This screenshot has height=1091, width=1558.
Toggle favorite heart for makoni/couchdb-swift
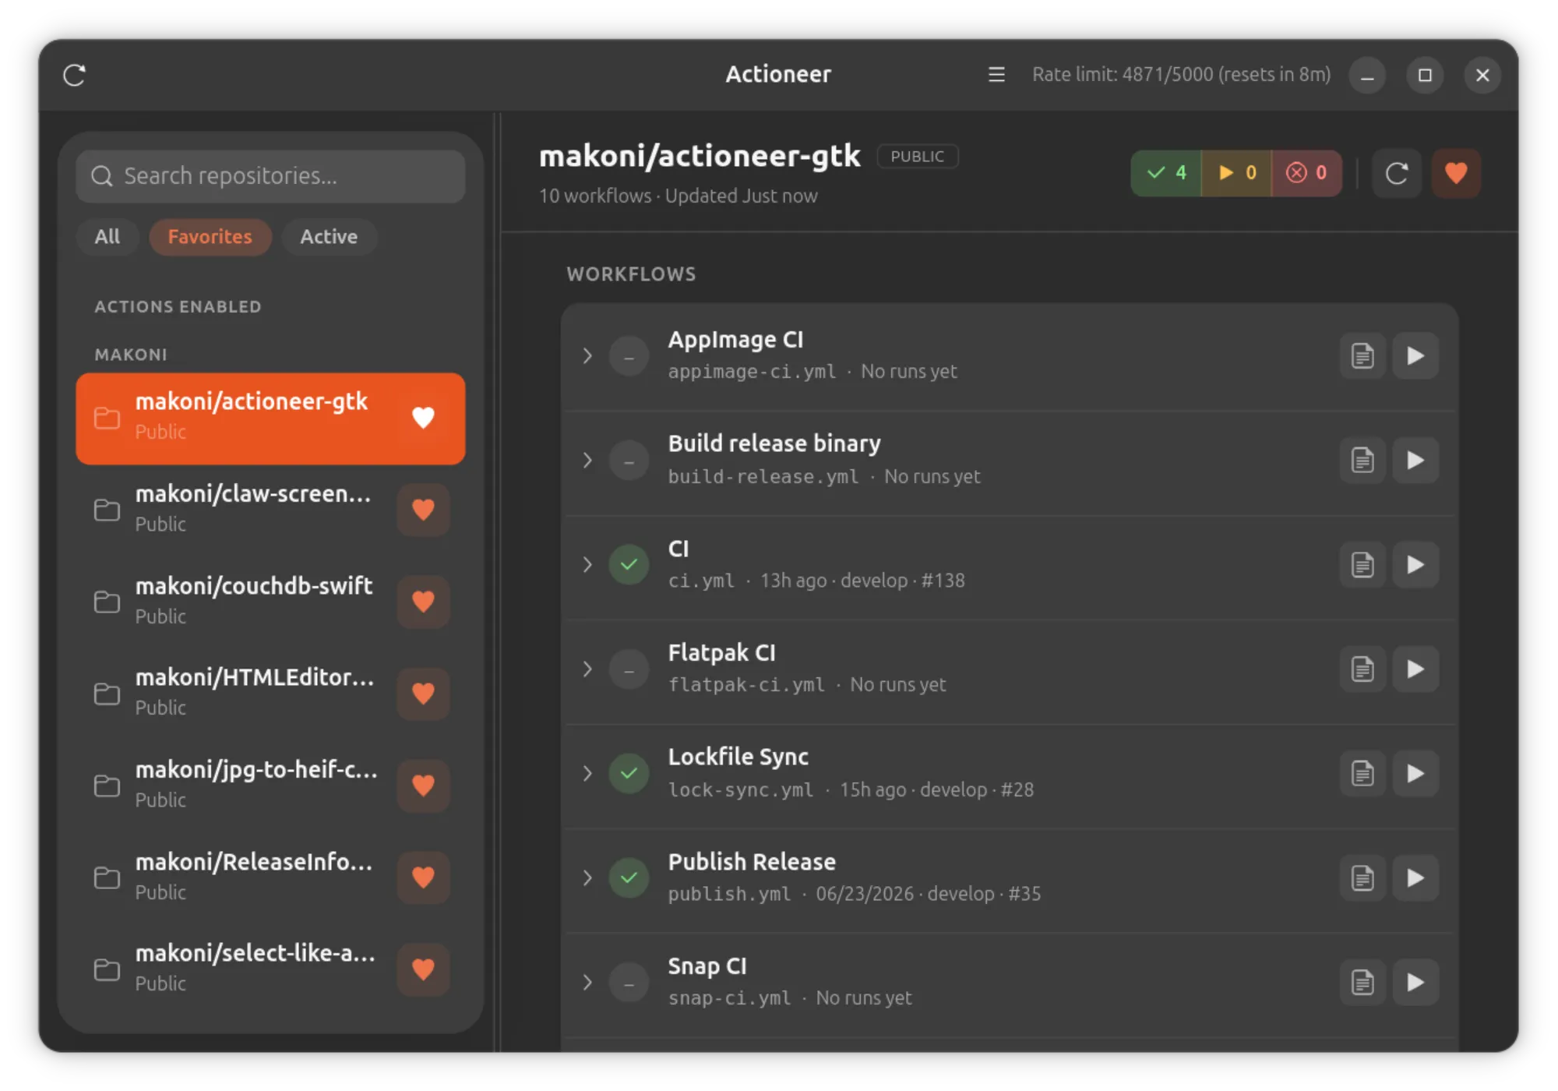(423, 602)
